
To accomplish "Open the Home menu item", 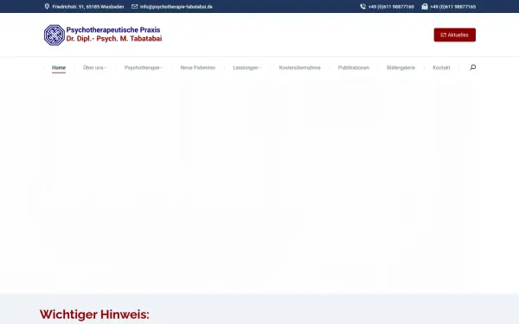I will click(59, 67).
